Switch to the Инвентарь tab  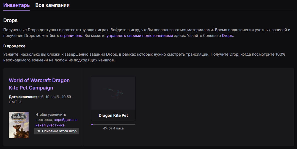[x=16, y=5]
